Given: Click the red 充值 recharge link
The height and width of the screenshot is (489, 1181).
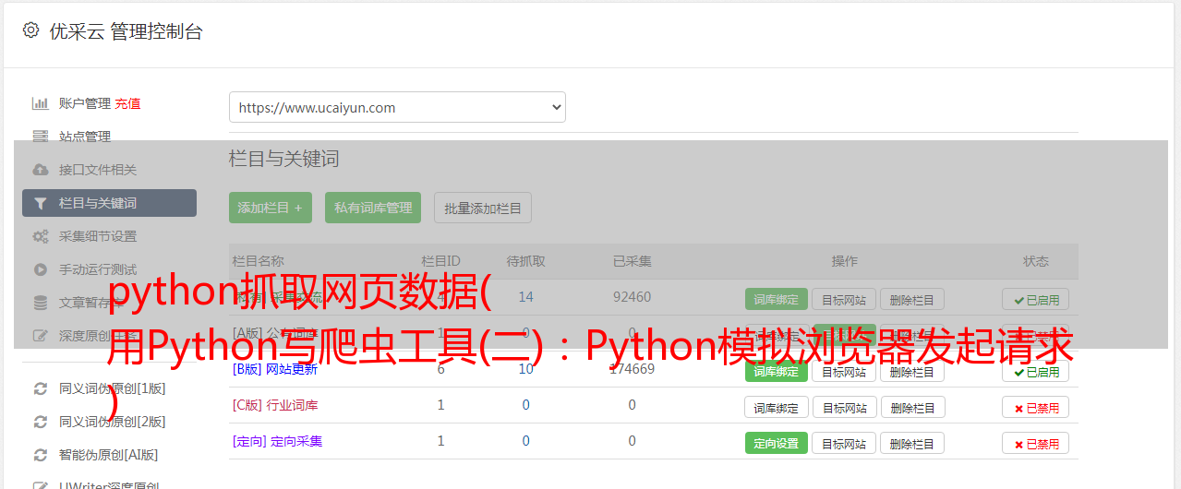Looking at the screenshot, I should [128, 103].
